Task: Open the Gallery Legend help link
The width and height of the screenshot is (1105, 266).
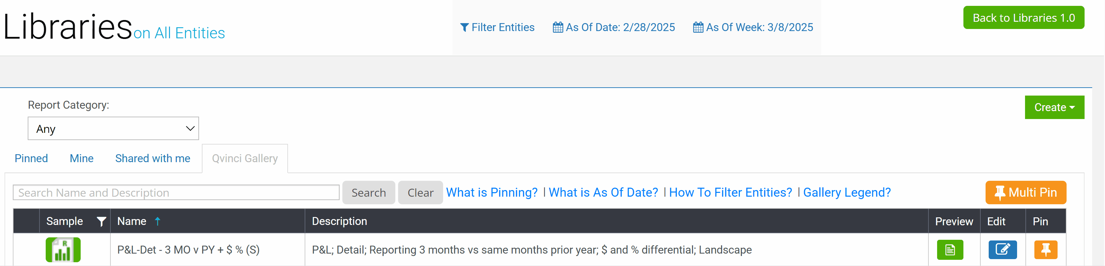Action: point(847,193)
